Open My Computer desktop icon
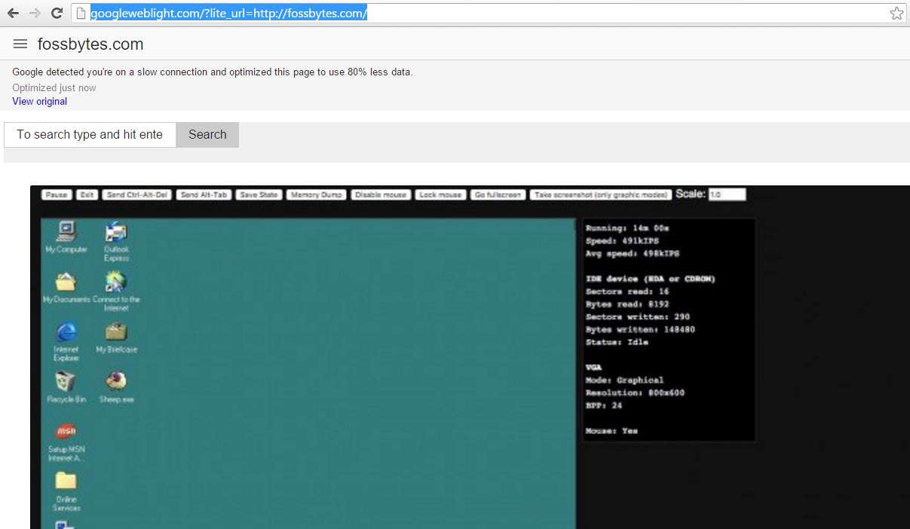This screenshot has width=910, height=529. [x=66, y=233]
